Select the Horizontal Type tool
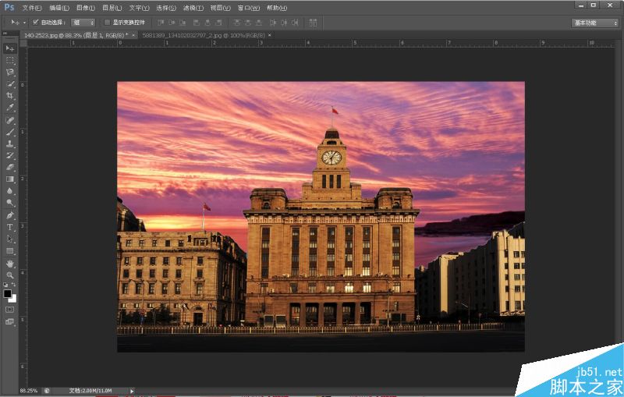The image size is (624, 397). click(x=10, y=227)
